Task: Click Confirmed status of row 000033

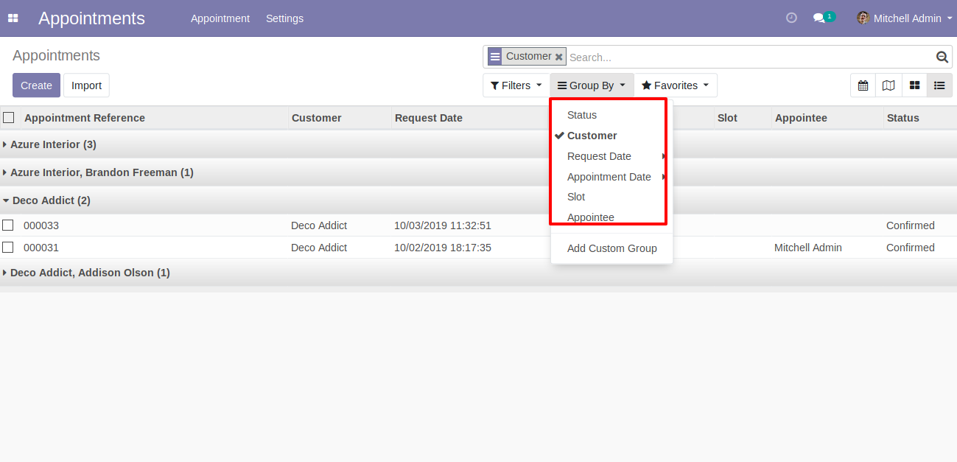Action: (911, 225)
